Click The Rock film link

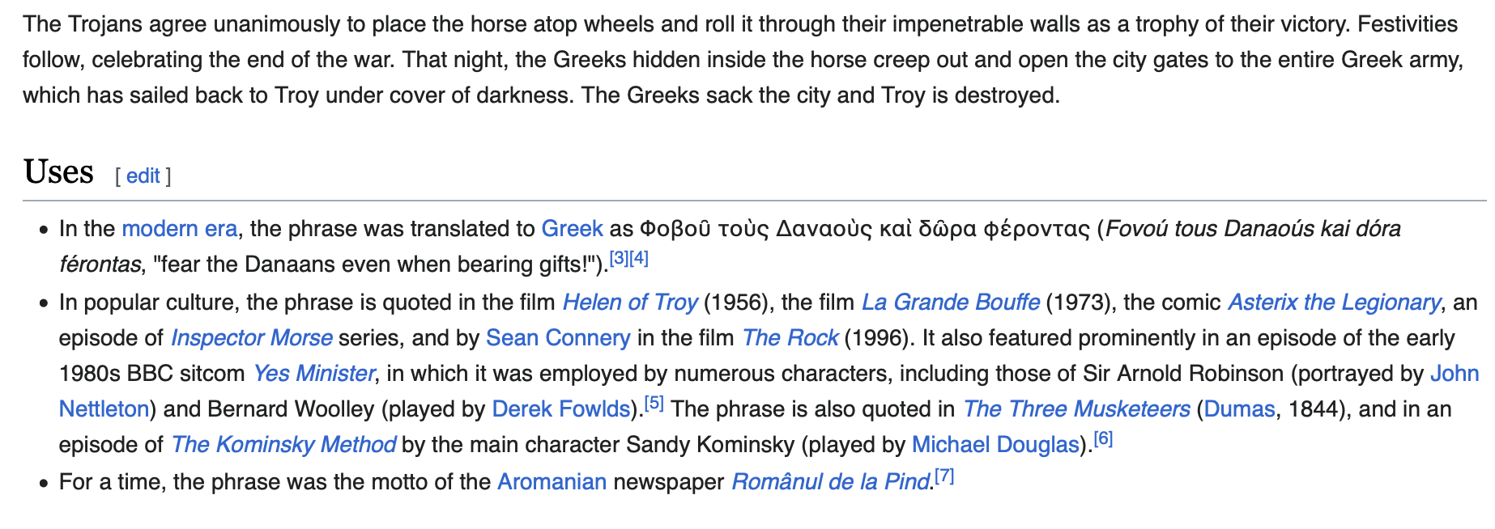[790, 338]
